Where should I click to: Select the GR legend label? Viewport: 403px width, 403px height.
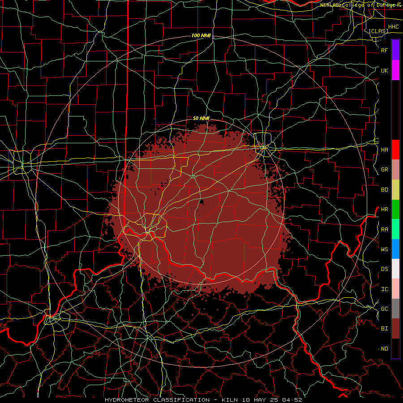click(385, 170)
